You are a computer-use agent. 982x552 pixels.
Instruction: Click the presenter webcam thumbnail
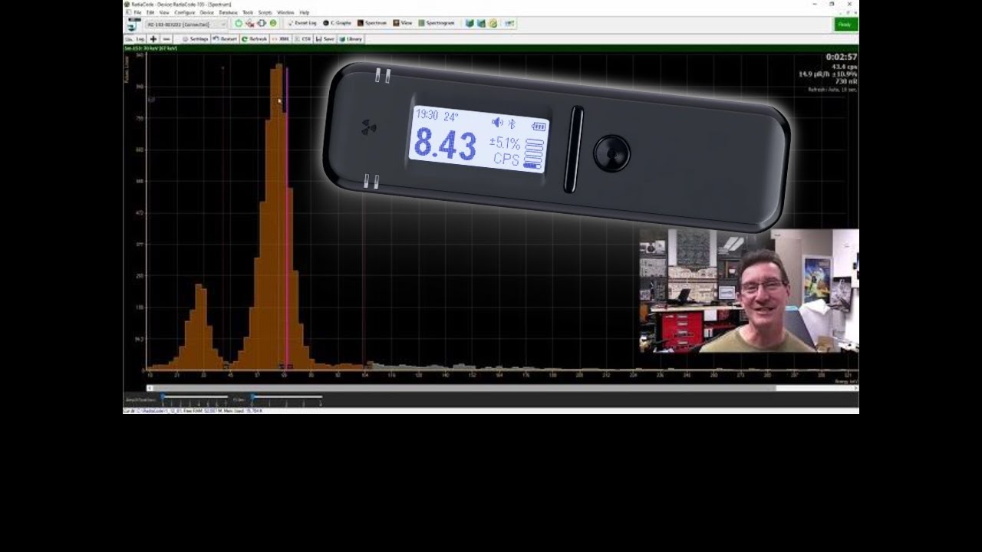[x=749, y=291]
